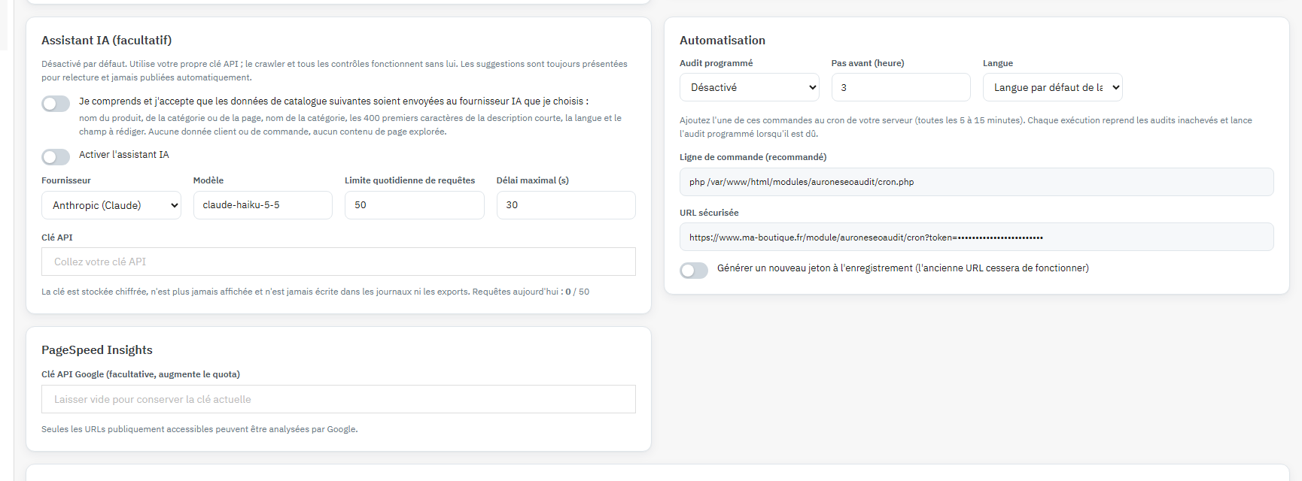Image resolution: width=1302 pixels, height=481 pixels.
Task: Toggle "Générer un nouveau jeton" switch
Action: click(694, 271)
